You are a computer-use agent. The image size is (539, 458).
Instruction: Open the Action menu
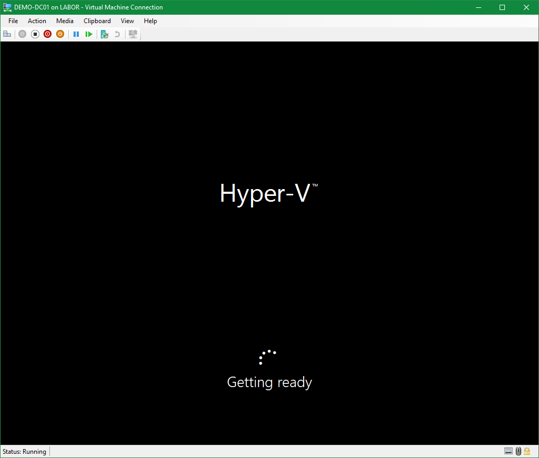(x=37, y=21)
